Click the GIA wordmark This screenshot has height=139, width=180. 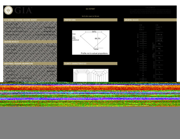click(23, 10)
